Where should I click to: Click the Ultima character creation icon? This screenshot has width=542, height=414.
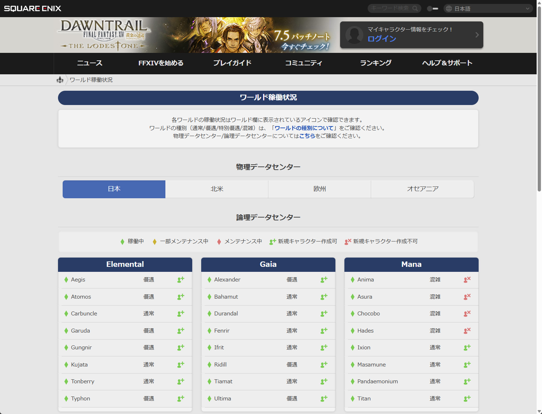coord(324,398)
